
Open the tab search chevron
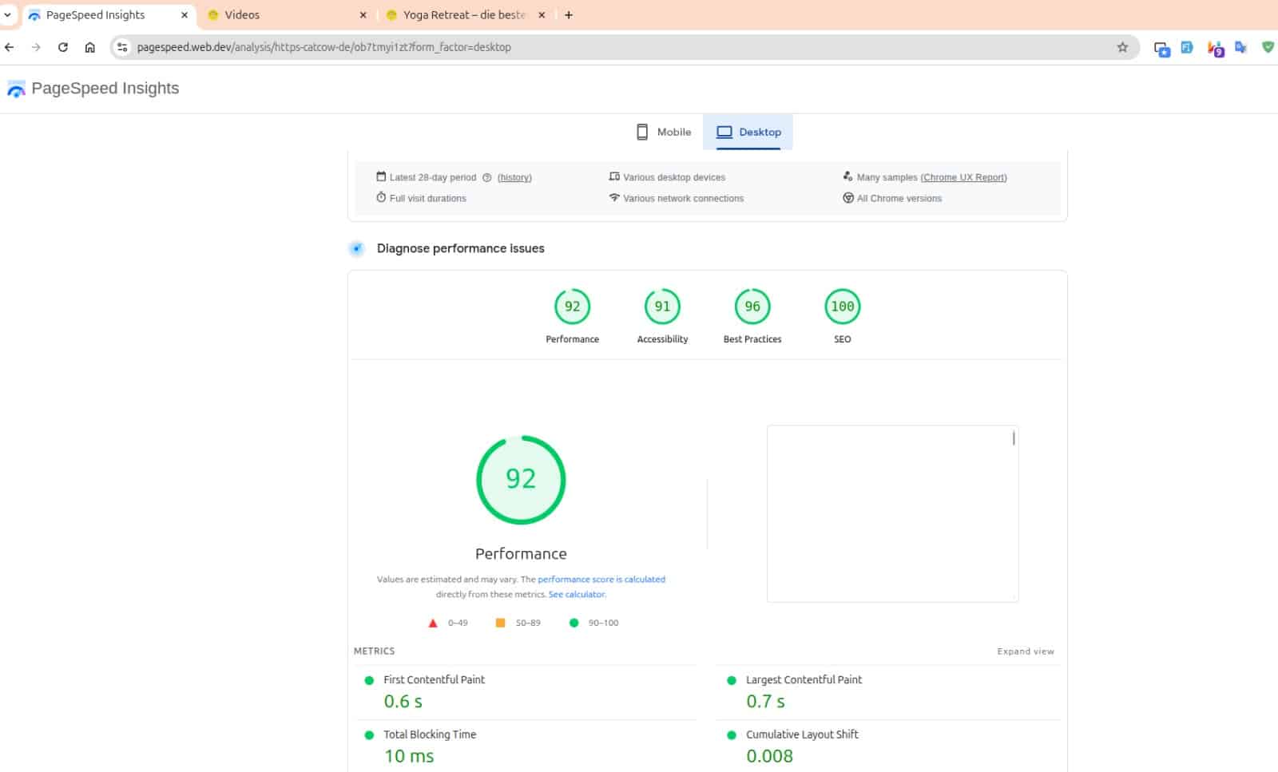(x=8, y=14)
